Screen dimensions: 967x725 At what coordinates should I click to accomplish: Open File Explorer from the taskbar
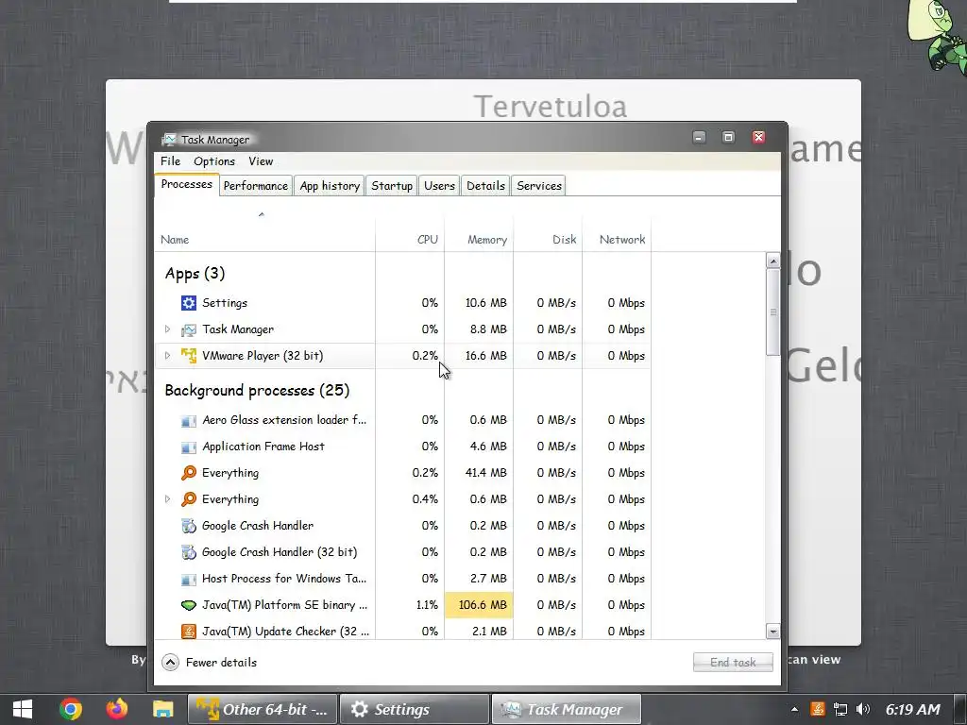click(x=162, y=709)
